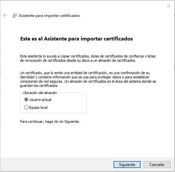Click the paragraph starting 'Este asistente lo ayuda'
This screenshot has height=172, width=175.
[x=88, y=58]
